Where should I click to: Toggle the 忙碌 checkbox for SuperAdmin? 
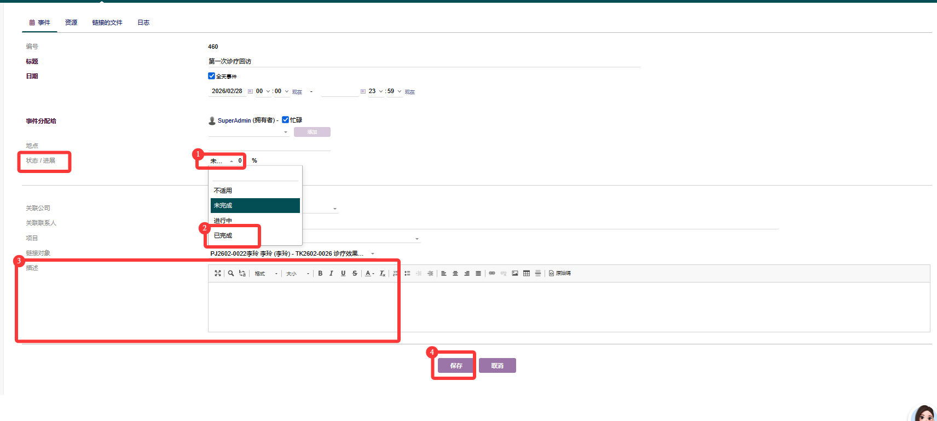tap(285, 120)
